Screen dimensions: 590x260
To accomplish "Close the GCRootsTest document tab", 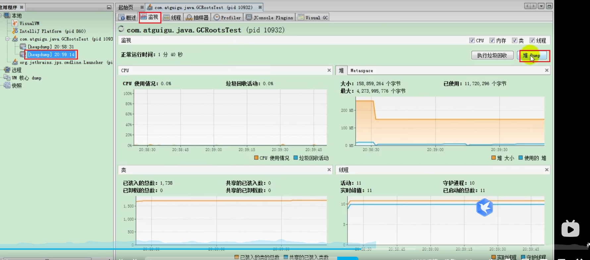I will (260, 7).
